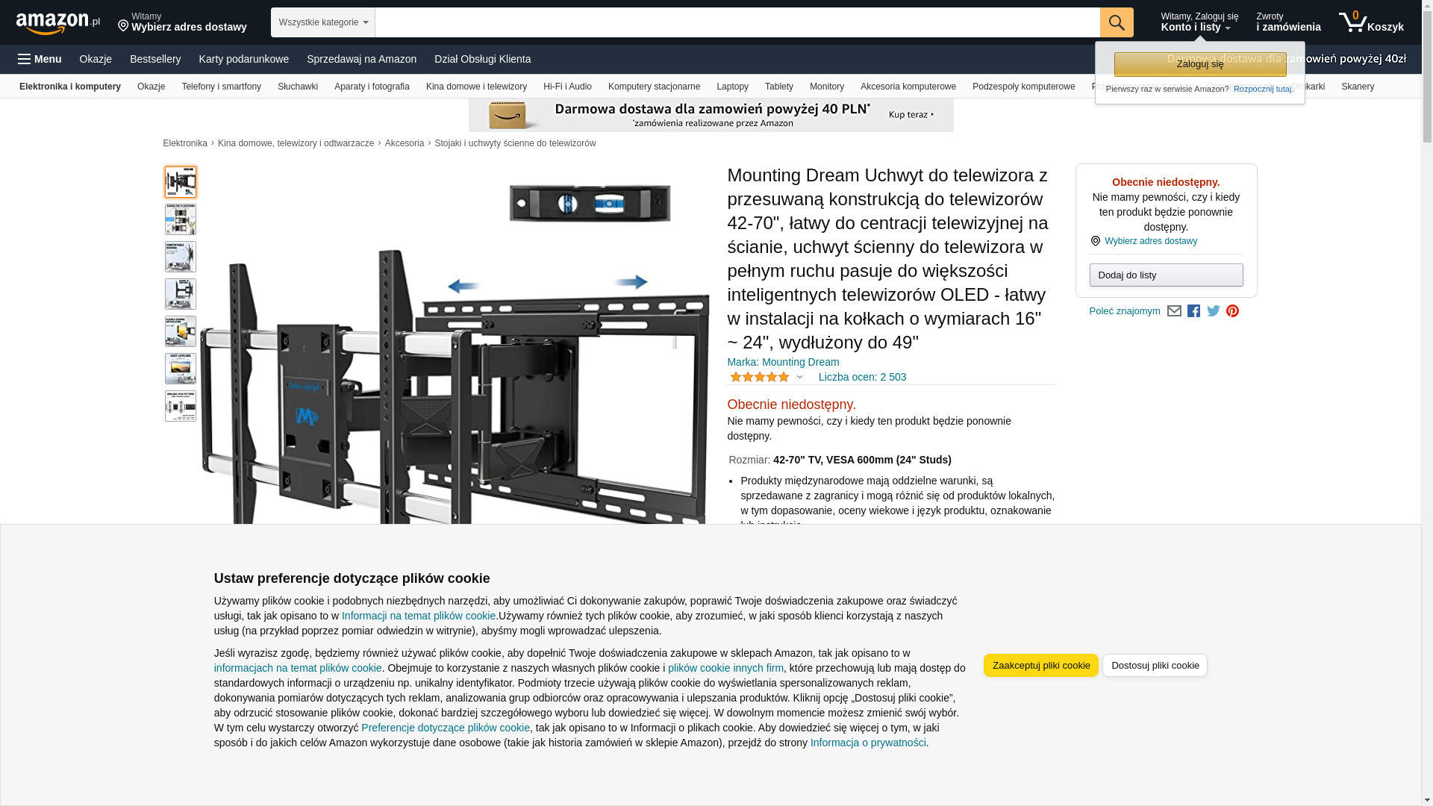Open Liczba ocen: 2 503 link
1433x806 pixels.
(862, 377)
